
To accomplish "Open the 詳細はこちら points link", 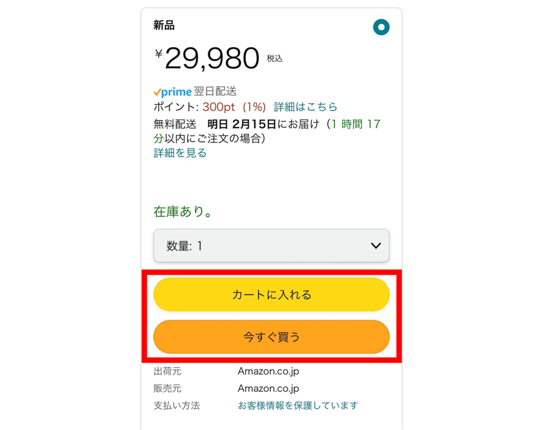I will 305,107.
